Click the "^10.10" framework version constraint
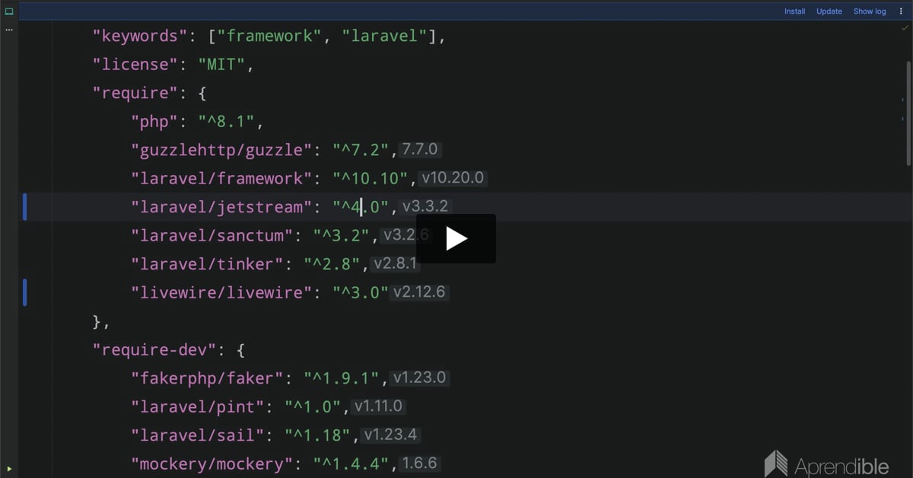This screenshot has width=913, height=478. (370, 179)
